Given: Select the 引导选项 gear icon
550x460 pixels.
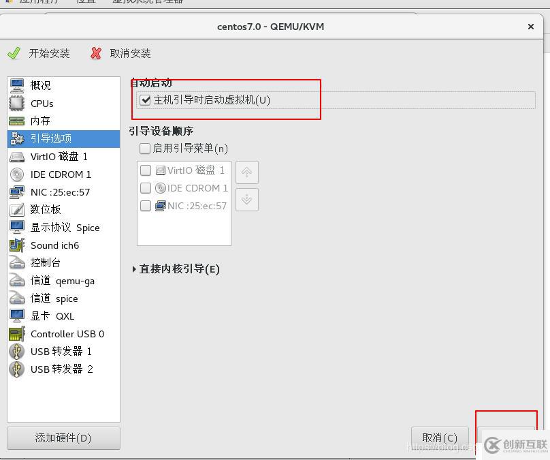Looking at the screenshot, I should tap(17, 139).
